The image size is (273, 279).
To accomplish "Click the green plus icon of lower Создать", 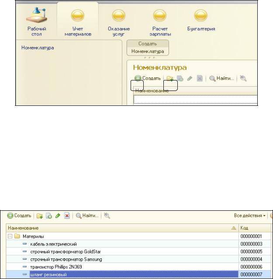I will point(10,216).
